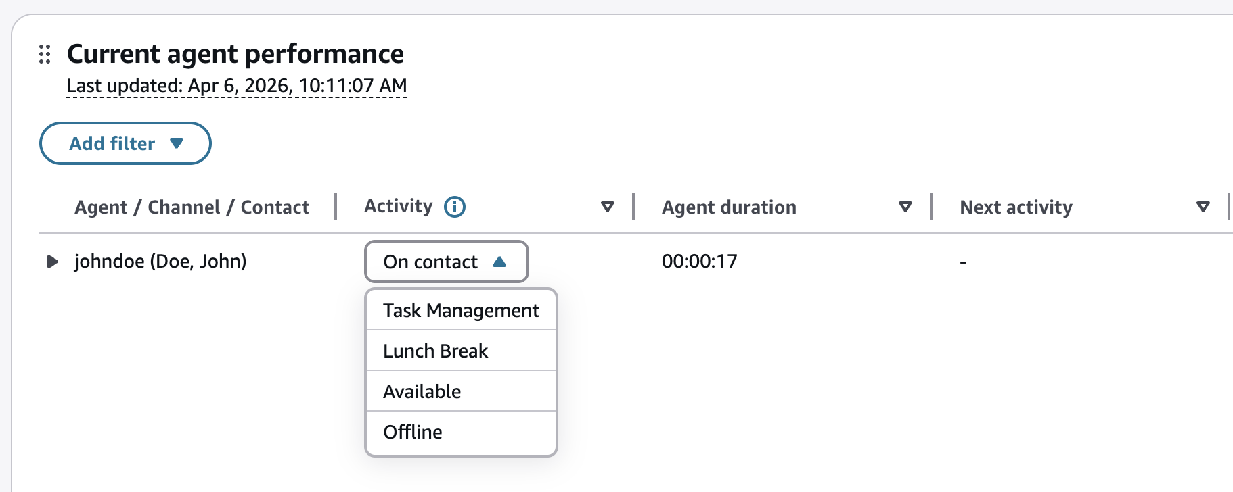Click the info icon next to Activity

(x=455, y=207)
